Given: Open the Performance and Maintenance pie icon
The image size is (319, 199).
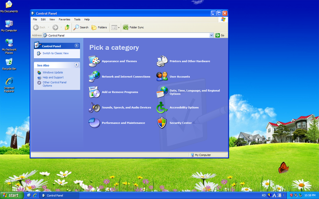Looking at the screenshot, I should click(94, 123).
